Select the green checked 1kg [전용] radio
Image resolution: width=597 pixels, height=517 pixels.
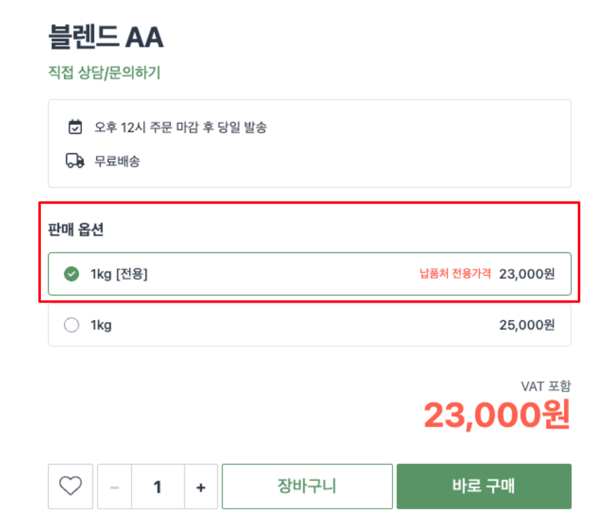72,274
